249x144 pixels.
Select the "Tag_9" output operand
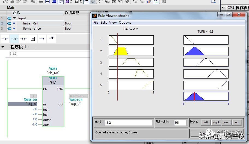coord(76,104)
